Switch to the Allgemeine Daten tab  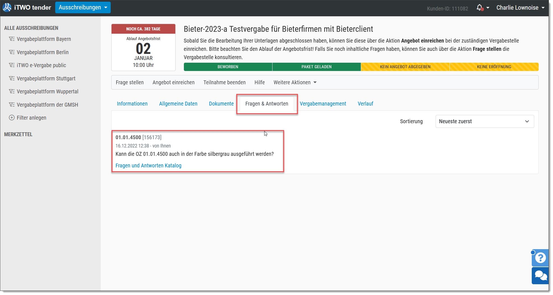[178, 104]
